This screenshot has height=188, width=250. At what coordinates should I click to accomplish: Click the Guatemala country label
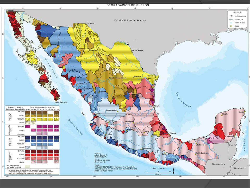[x=218, y=164]
